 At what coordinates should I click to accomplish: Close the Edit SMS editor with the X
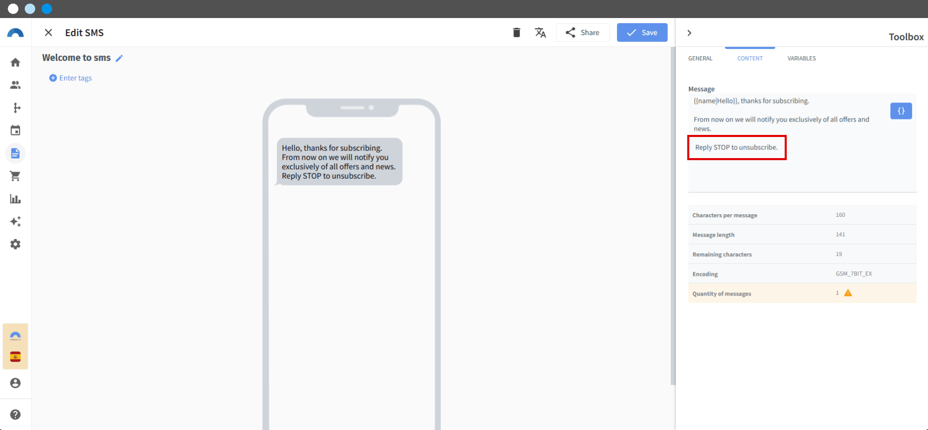[48, 32]
